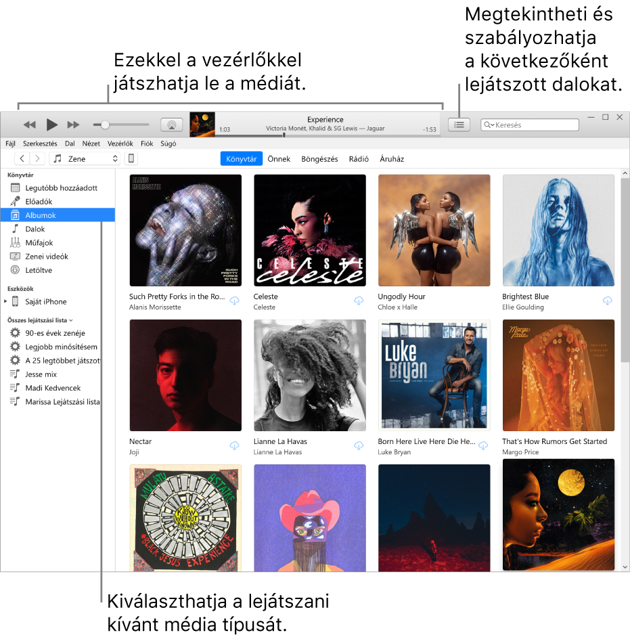The width and height of the screenshot is (630, 639).
Task: Open the Vezérlők menu
Action: pos(120,144)
